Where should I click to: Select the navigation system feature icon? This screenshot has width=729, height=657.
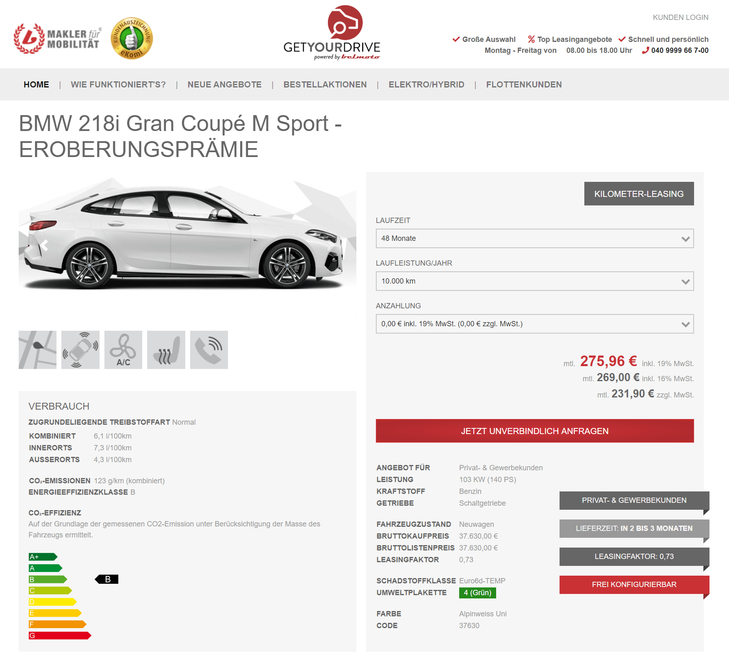pyautogui.click(x=37, y=350)
